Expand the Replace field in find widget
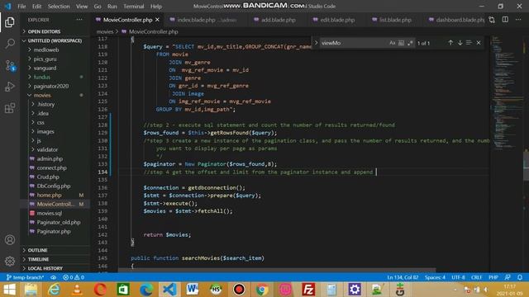 coord(316,43)
